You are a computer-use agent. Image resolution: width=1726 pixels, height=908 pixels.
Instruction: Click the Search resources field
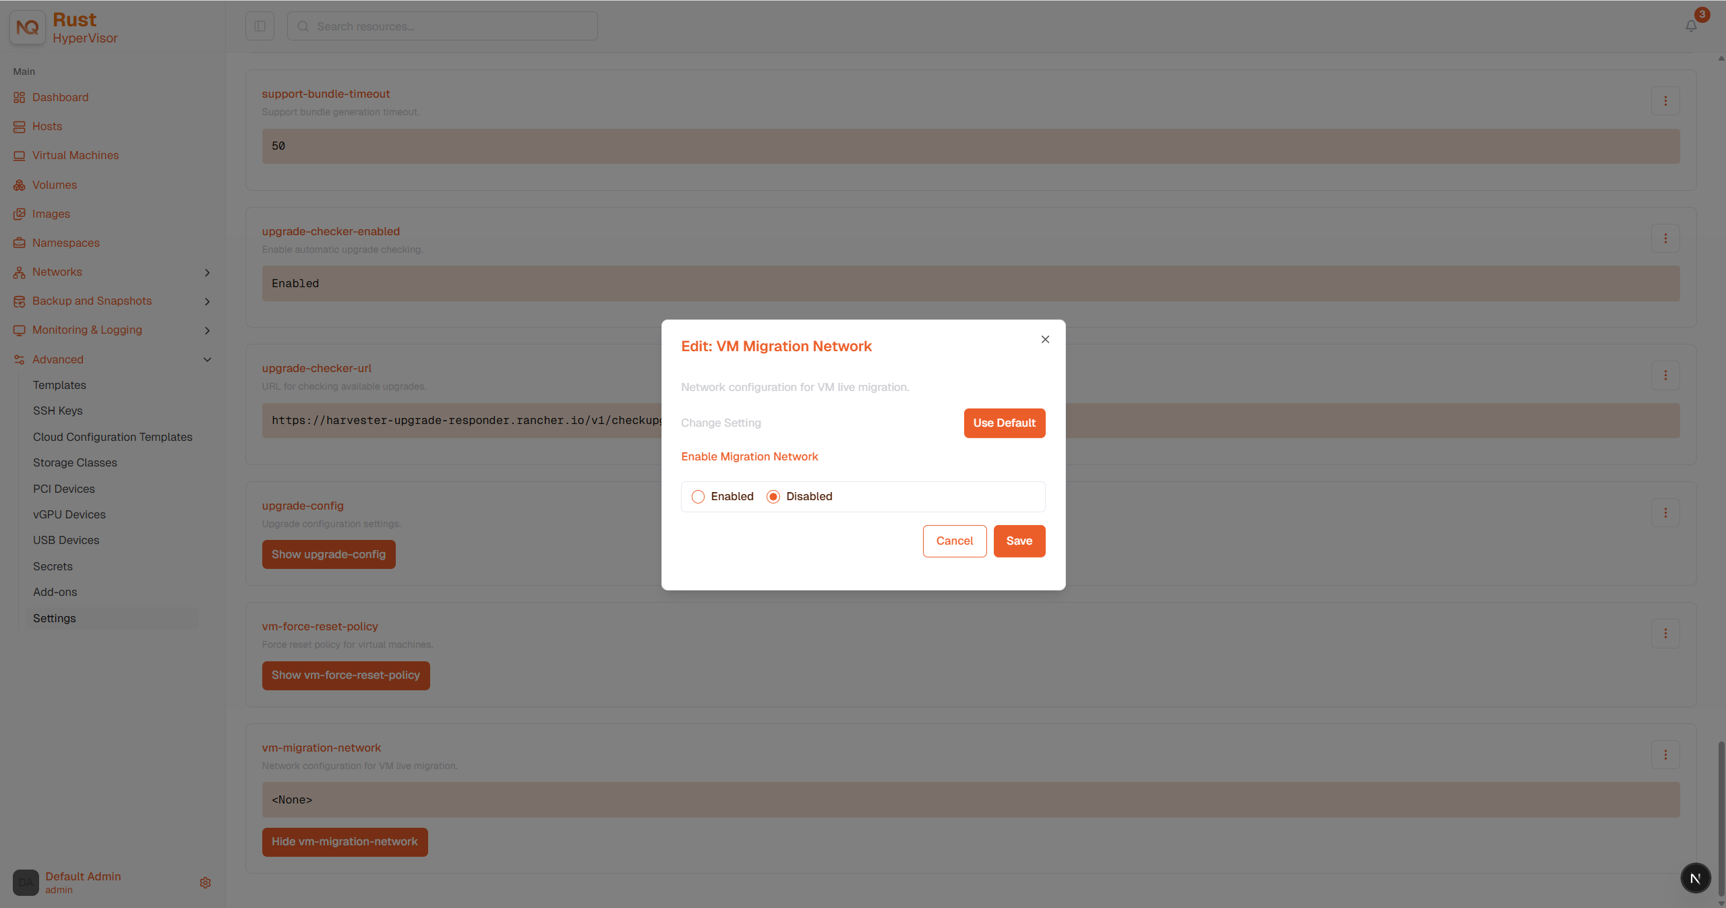click(442, 26)
